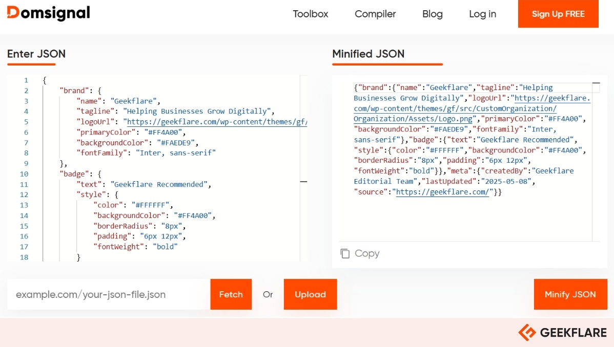614x347 pixels.
Task: Click the "bold" value on line 17
Action: [165, 247]
